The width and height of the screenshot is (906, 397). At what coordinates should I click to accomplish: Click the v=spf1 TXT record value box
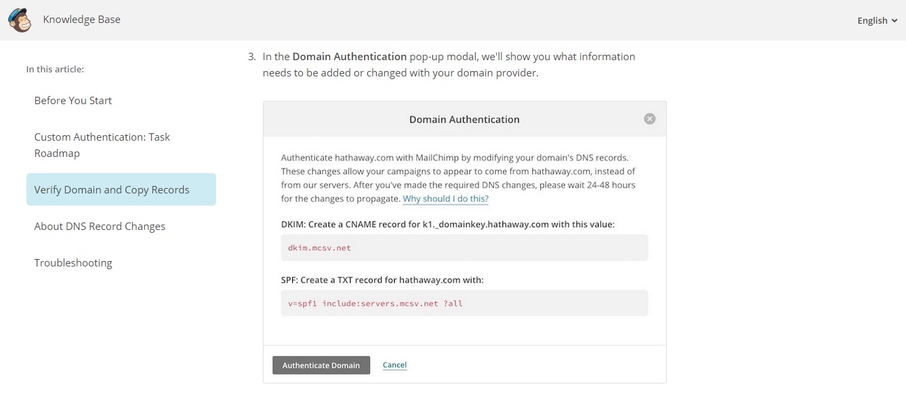(x=464, y=303)
